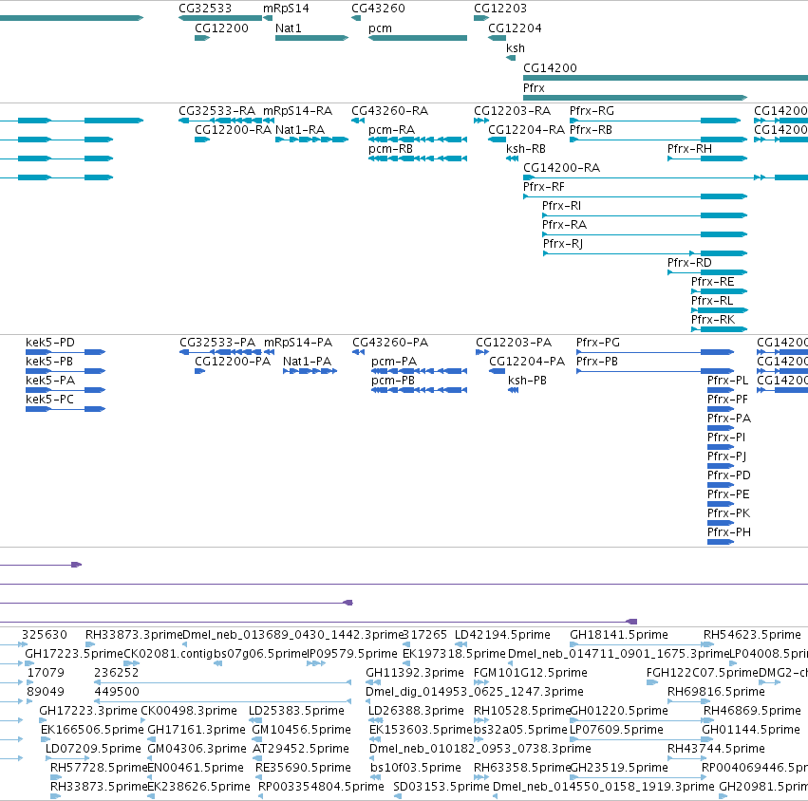Click the pcm-PB protein label

tap(393, 381)
